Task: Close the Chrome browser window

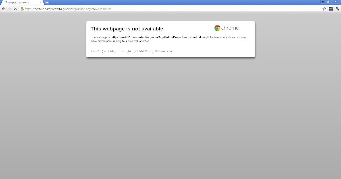Action: click(336, 2)
